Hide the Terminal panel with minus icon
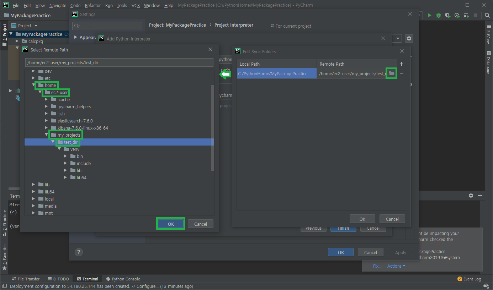 click(480, 196)
